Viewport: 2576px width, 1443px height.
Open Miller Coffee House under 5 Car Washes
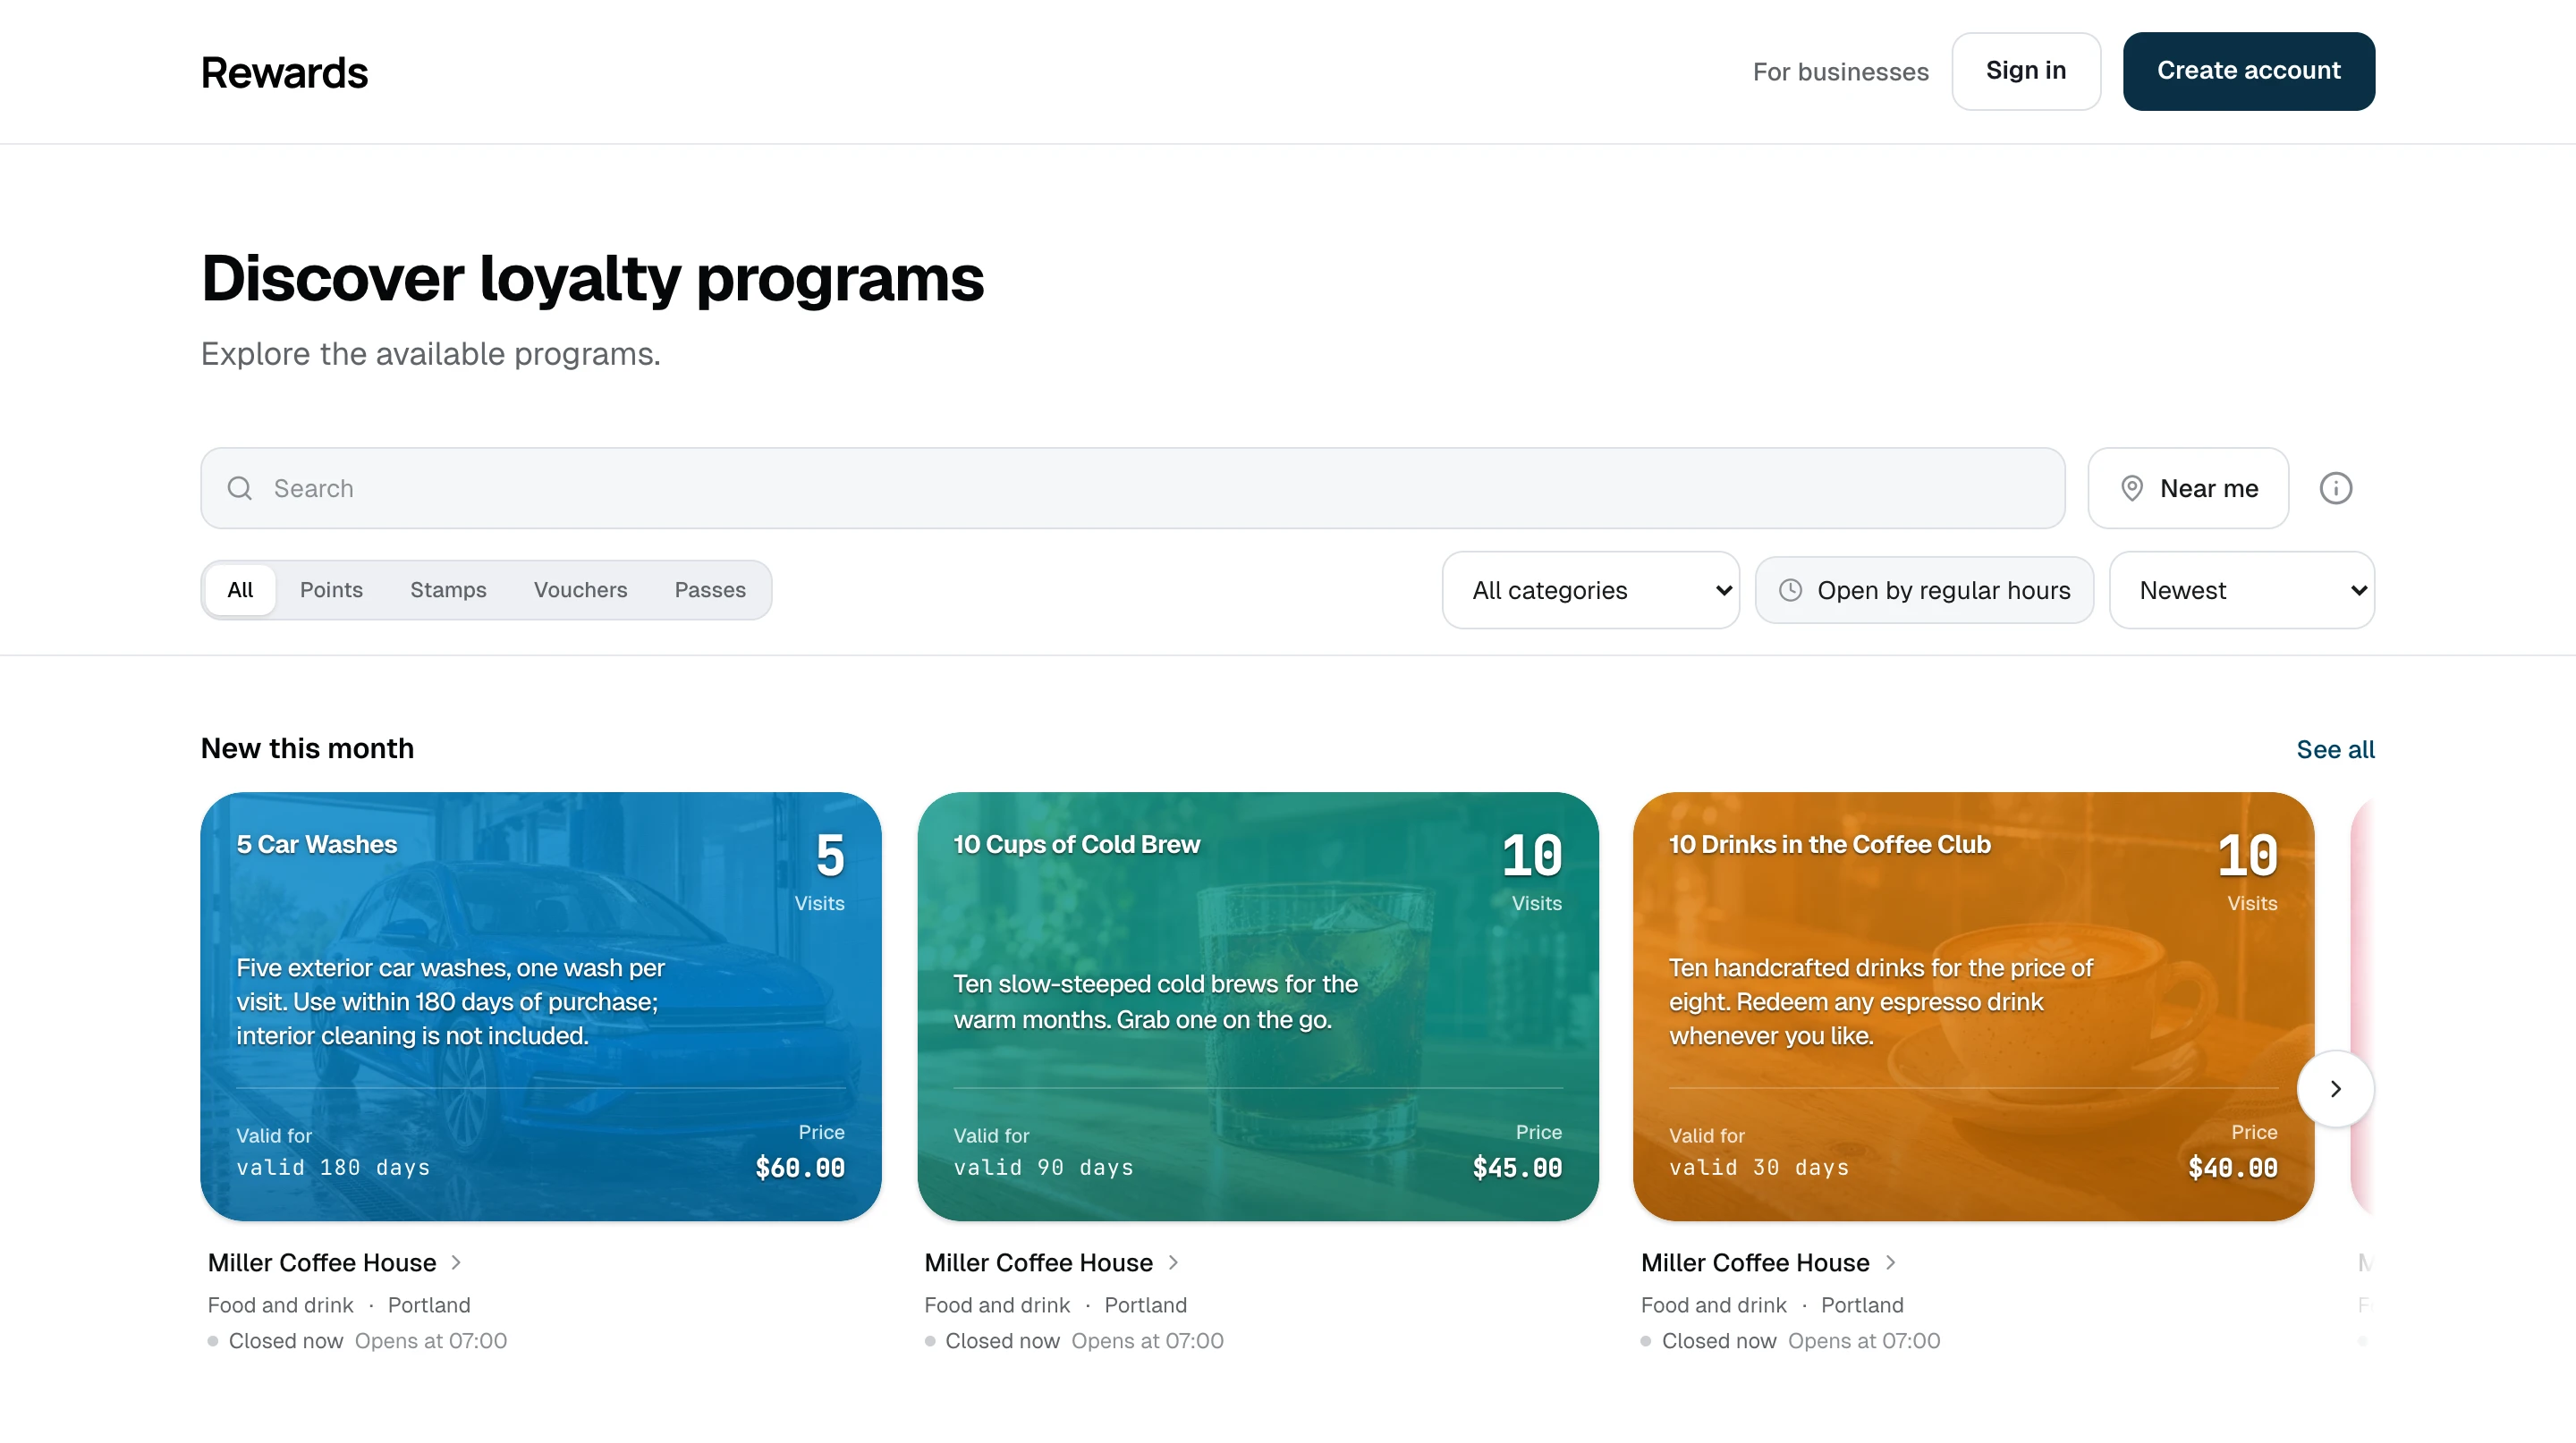(x=322, y=1262)
